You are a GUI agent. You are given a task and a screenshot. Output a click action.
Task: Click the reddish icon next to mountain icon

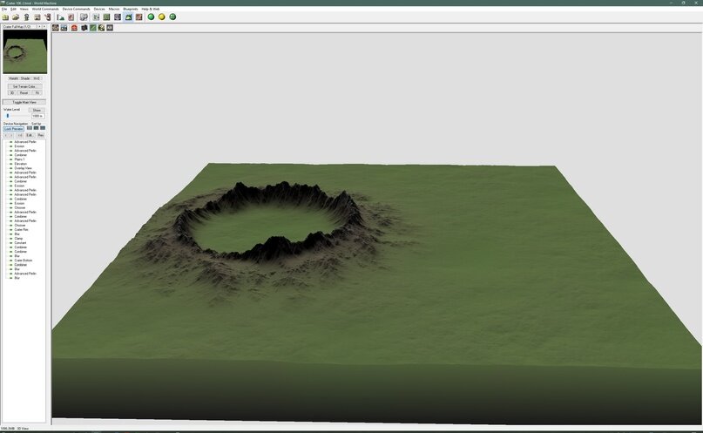pos(71,17)
